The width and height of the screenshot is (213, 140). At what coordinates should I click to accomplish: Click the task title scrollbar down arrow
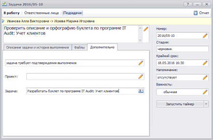click(x=140, y=40)
